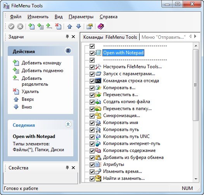This screenshot has height=195, width=204.
Task: Close the Задачи panel
Action: [x=73, y=37]
